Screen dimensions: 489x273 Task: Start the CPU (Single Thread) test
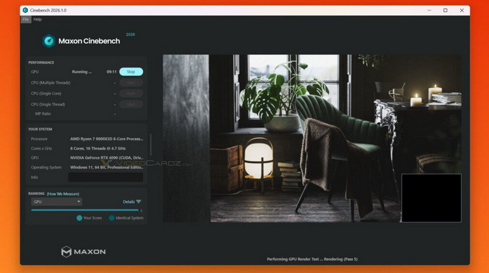tap(131, 104)
